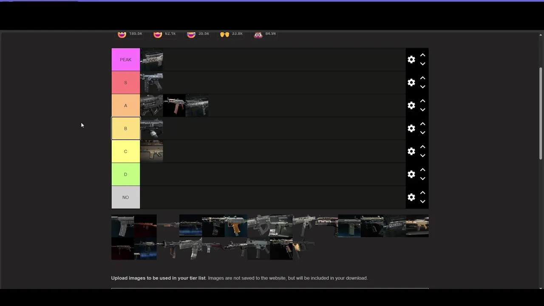Click the red S tier label
Screen dimensions: 544x306
[126, 82]
